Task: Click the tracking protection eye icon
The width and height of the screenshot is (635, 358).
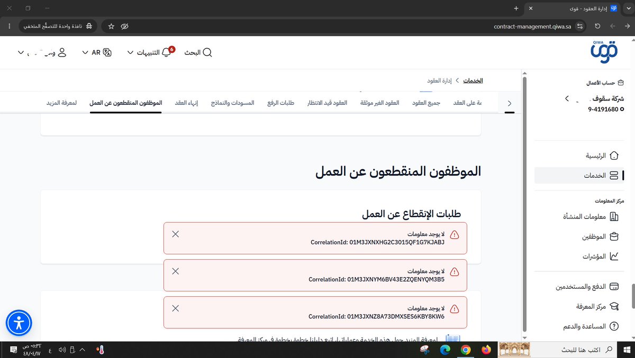Action: pos(125,26)
